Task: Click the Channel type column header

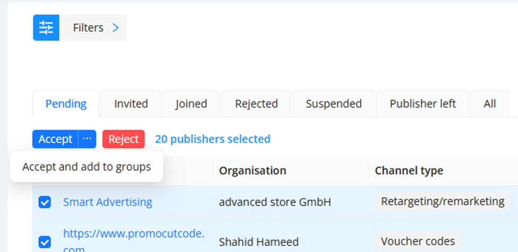Action: pyautogui.click(x=409, y=171)
